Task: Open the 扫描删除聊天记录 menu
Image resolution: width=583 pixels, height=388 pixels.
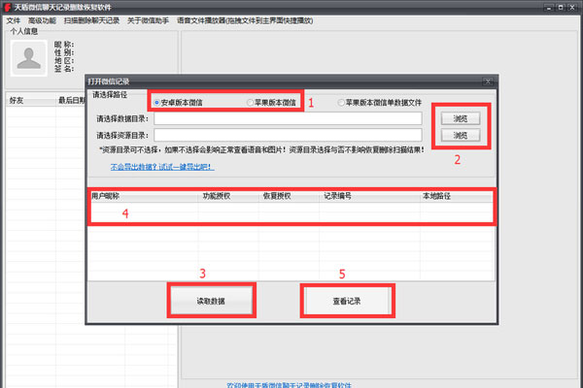Action: coord(92,19)
